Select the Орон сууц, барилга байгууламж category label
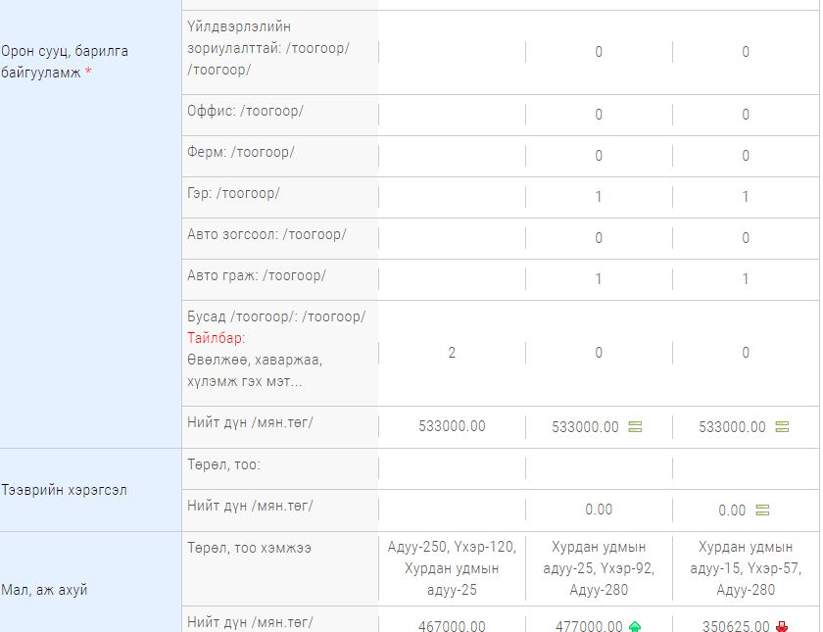The image size is (823, 632). coord(64,62)
